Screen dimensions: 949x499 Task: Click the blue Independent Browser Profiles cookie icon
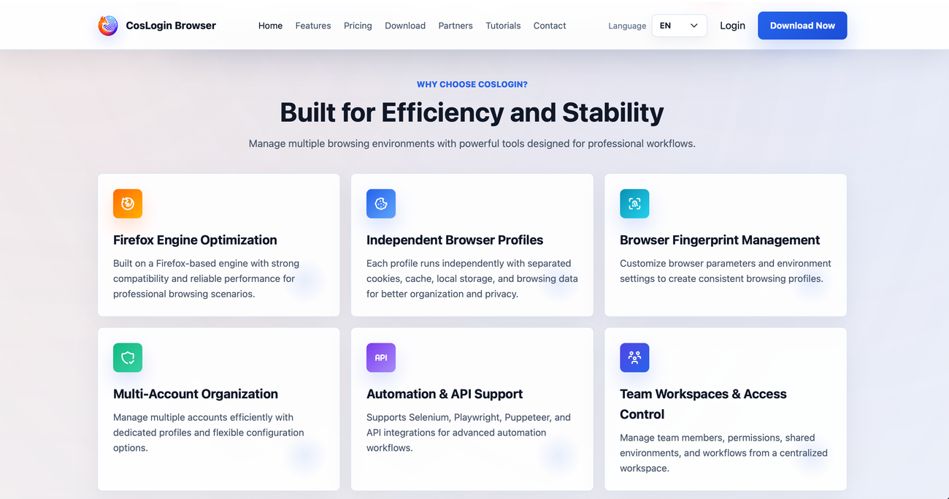(381, 204)
